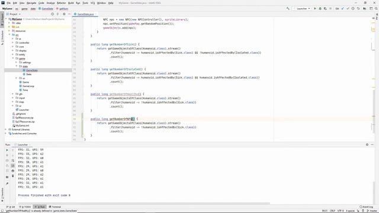Click the Stop icon in main toolbar
The height and width of the screenshot is (213, 379).
(330, 8)
